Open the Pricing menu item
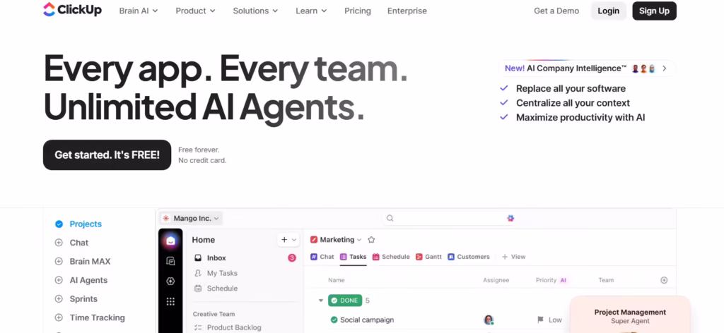The width and height of the screenshot is (724, 333). [x=357, y=11]
